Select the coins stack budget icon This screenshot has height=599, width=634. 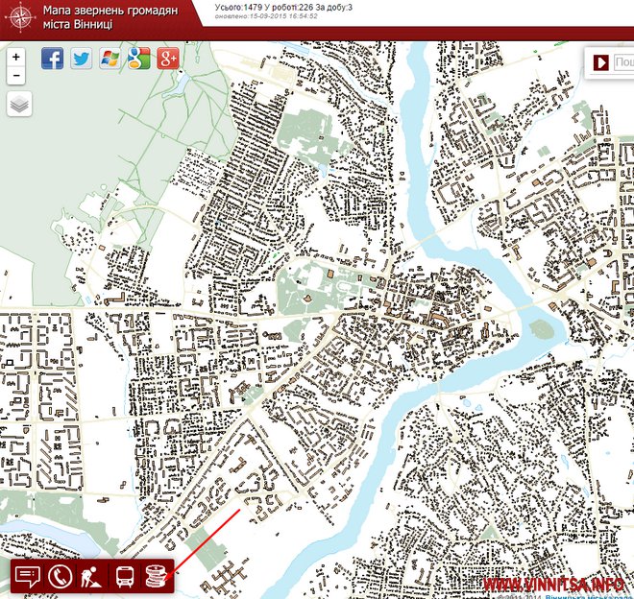[156, 577]
